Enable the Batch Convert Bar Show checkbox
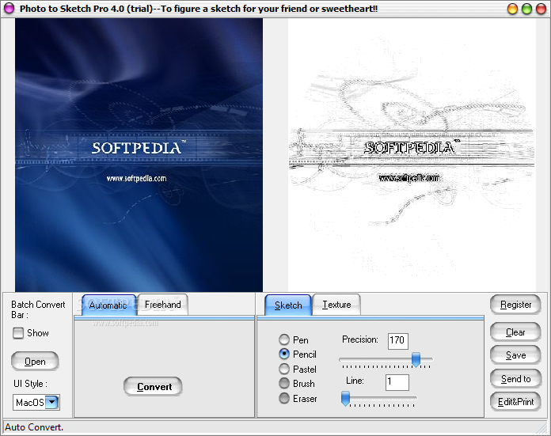This screenshot has height=436, width=551. pyautogui.click(x=18, y=333)
